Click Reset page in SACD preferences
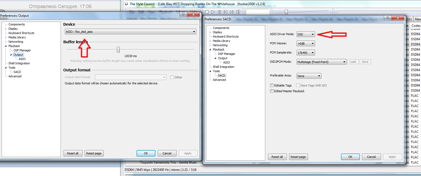The height and width of the screenshot is (176, 421). [x=298, y=157]
